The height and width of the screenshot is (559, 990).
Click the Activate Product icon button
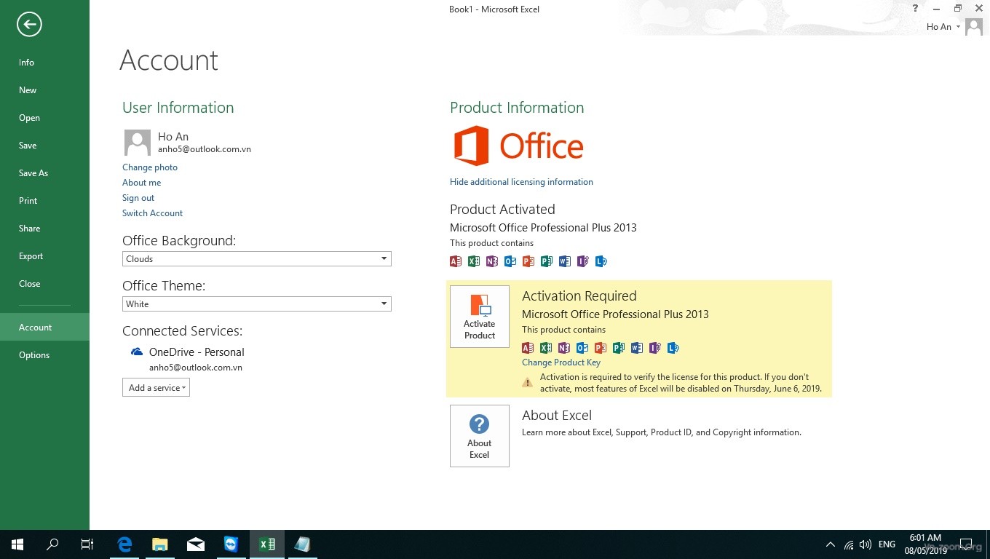479,317
